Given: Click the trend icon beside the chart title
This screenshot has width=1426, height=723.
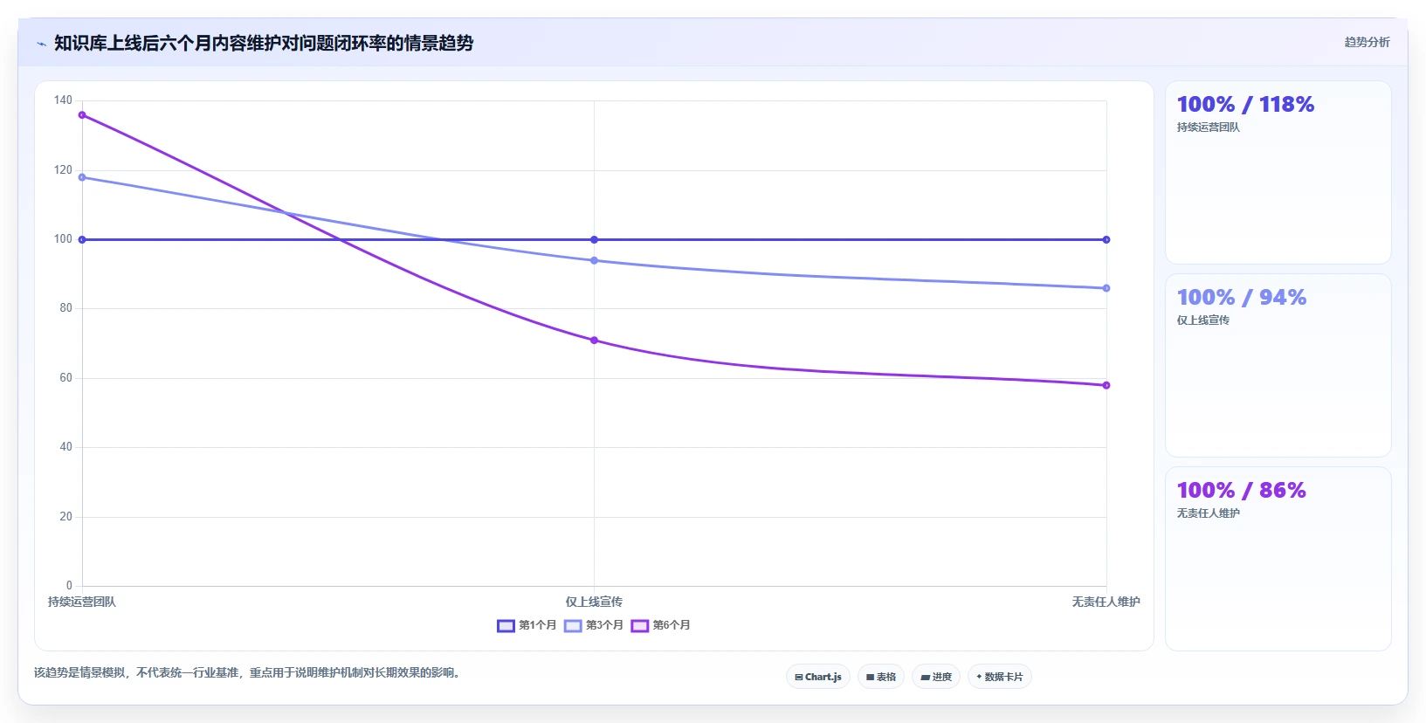Looking at the screenshot, I should pos(41,44).
